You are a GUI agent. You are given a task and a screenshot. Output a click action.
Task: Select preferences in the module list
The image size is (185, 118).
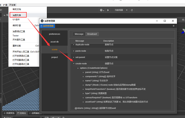tap(54, 34)
